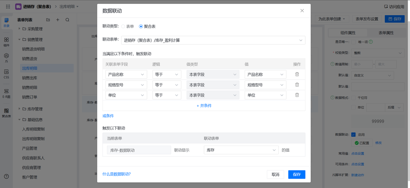The width and height of the screenshot is (410, 188).
Task: Open the 什么是数据联动? help link
Action: (117, 174)
